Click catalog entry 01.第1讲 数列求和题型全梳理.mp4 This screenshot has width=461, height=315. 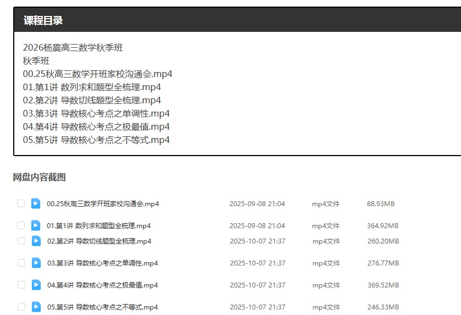point(92,87)
